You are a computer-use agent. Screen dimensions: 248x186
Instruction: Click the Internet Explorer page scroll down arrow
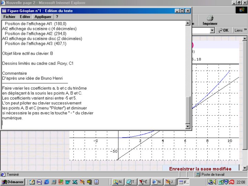(245, 168)
